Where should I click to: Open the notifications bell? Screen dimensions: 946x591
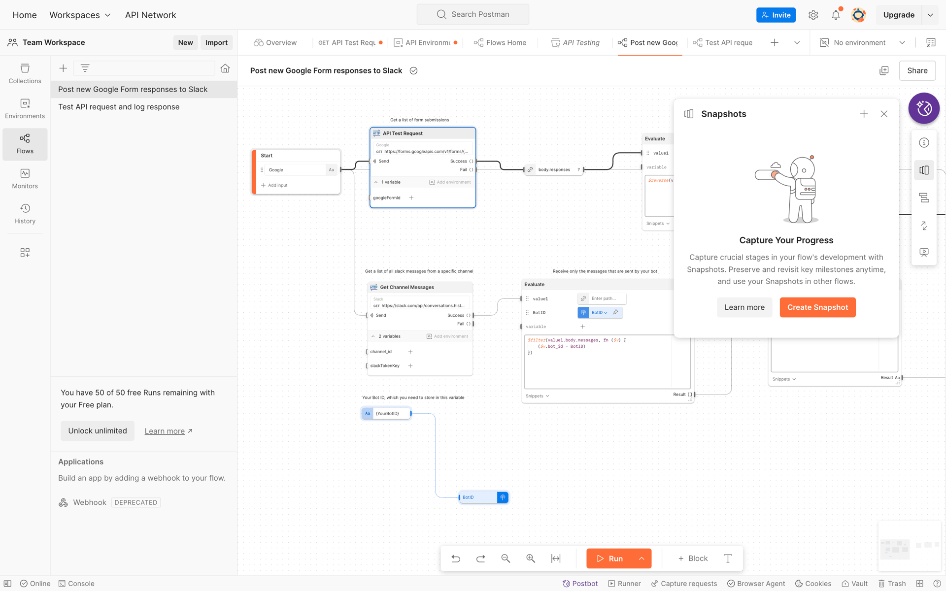(836, 15)
